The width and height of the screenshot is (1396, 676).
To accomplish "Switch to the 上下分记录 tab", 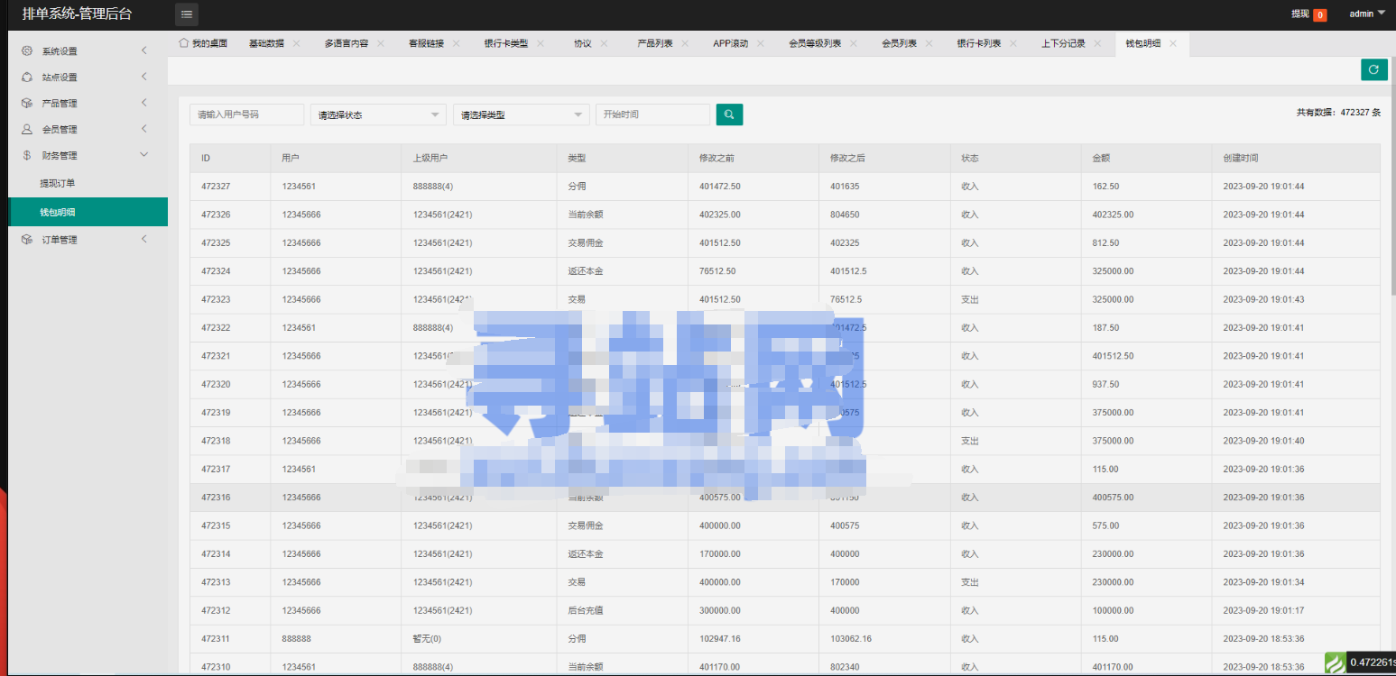I will tap(1063, 43).
